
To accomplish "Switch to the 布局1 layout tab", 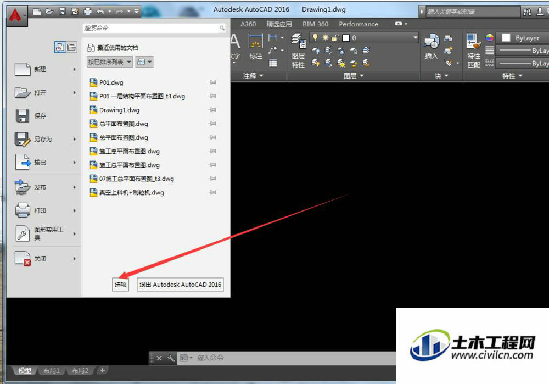I will pos(52,370).
